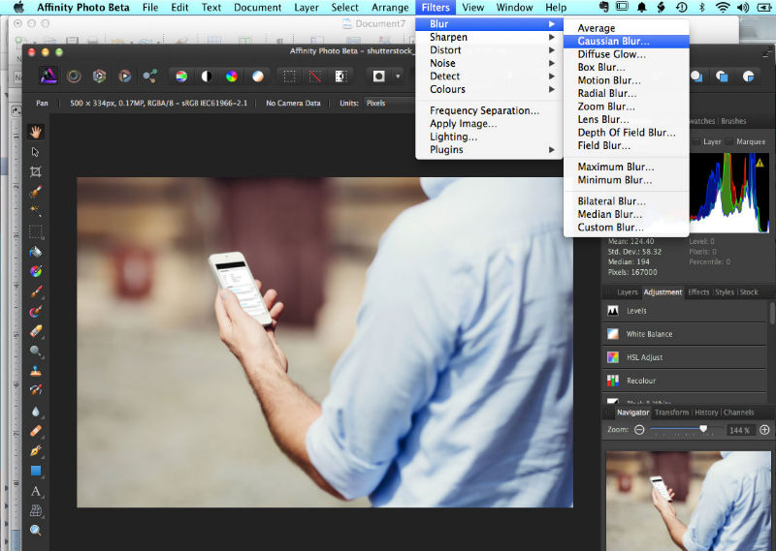This screenshot has height=551, width=776.
Task: Select the Hand pan tool
Action: coord(36,132)
